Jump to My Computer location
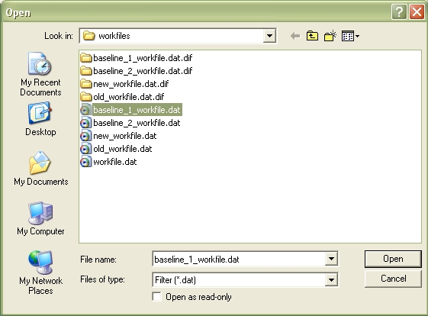 click(x=40, y=218)
